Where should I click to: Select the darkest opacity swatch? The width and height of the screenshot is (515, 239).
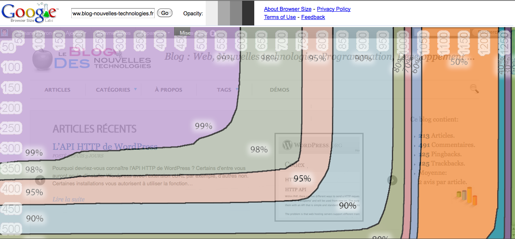[248, 13]
